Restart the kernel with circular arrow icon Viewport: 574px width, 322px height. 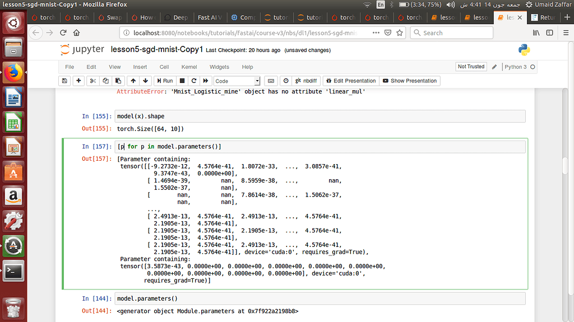coord(193,81)
